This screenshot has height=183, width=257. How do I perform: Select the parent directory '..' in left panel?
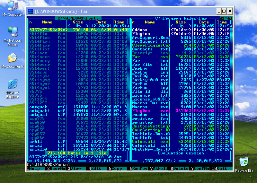click(78, 26)
